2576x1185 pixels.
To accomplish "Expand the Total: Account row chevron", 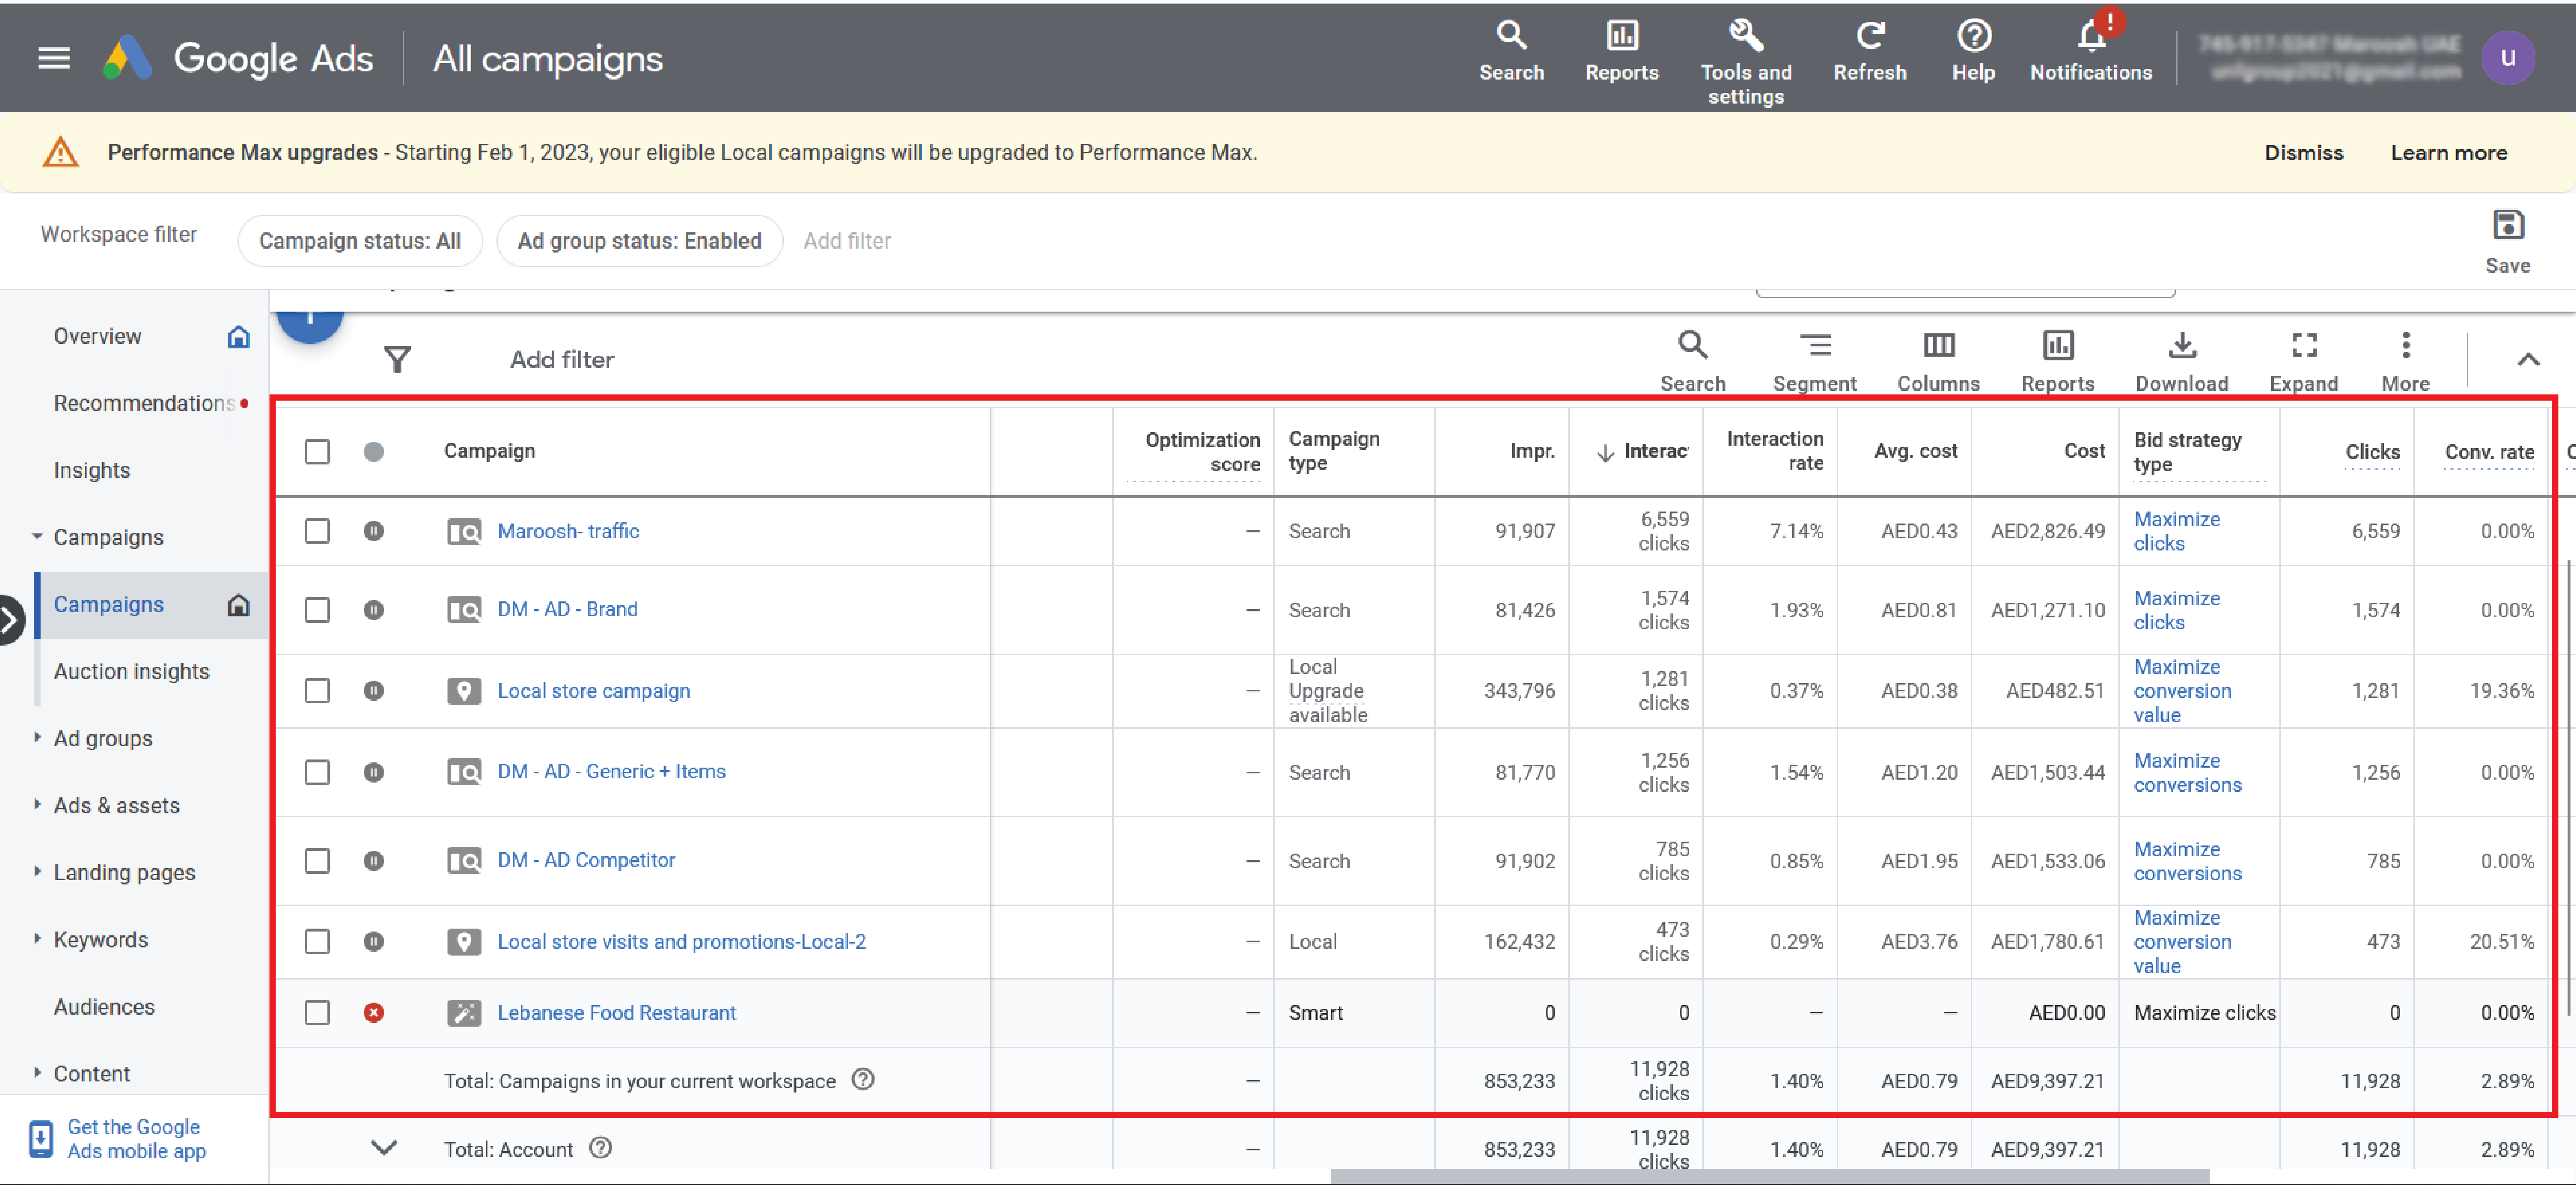I will click(x=384, y=1148).
